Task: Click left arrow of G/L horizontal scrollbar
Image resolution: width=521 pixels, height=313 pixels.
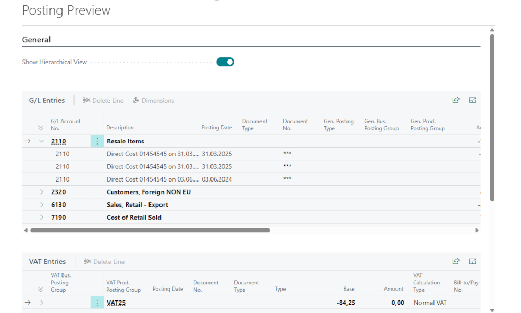Action: 26,230
